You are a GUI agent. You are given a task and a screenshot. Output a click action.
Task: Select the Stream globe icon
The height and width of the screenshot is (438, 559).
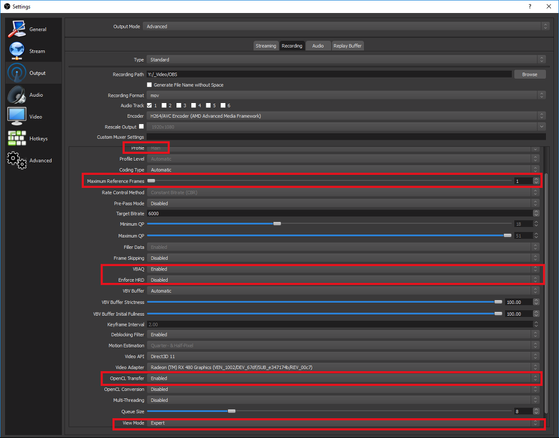17,51
